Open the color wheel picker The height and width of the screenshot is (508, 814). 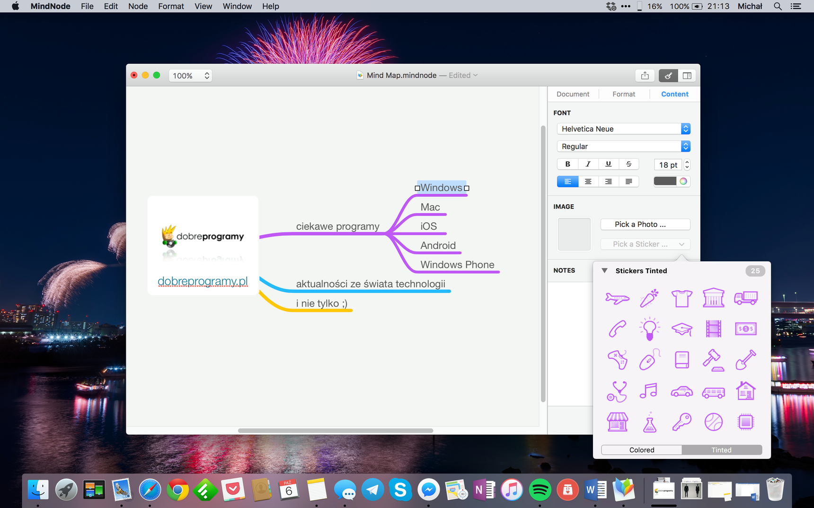683,181
